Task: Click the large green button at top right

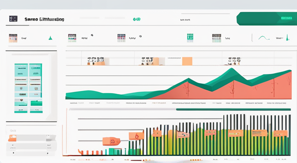Action: 267,19
